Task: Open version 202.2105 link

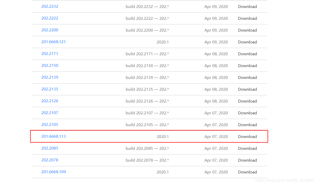Action: coord(50,125)
